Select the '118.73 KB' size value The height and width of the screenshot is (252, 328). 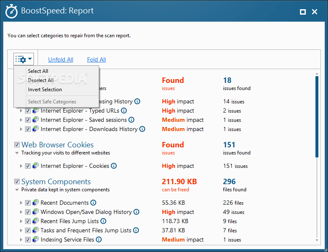click(175, 221)
